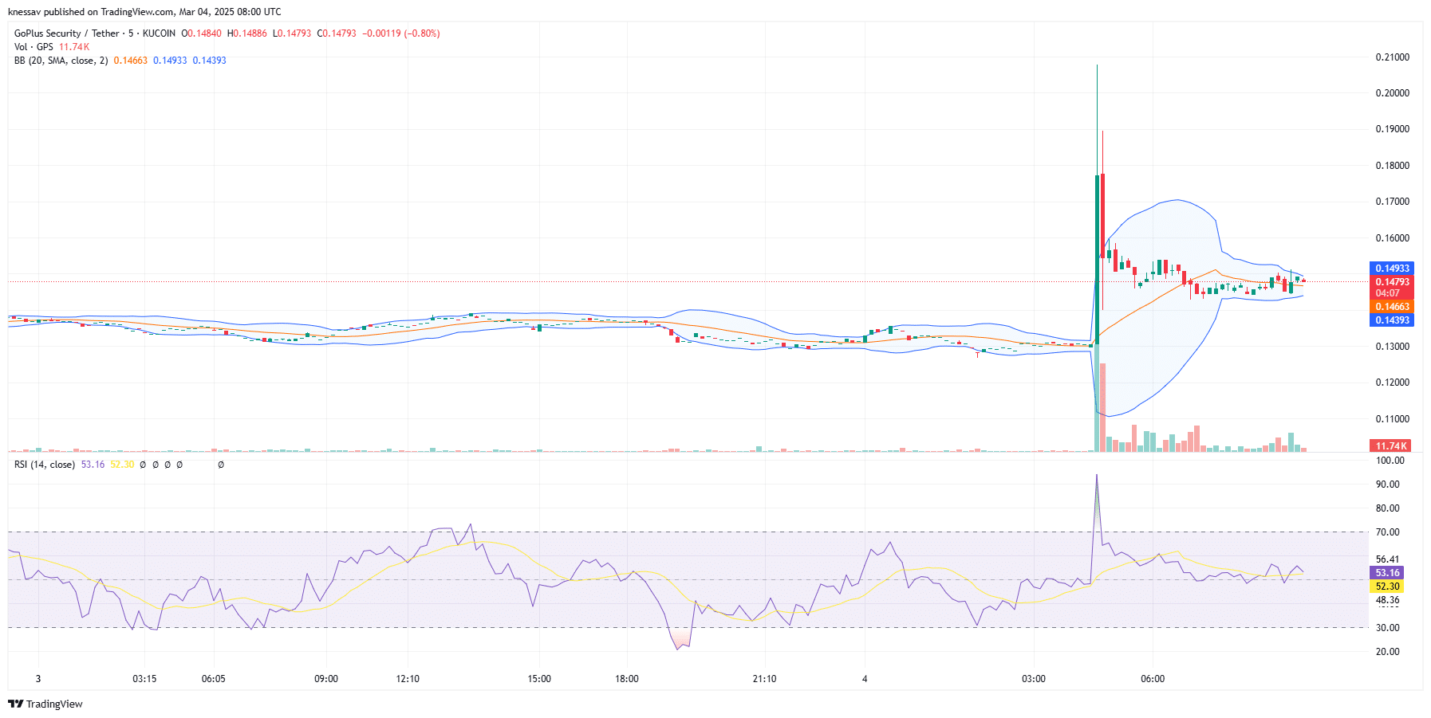Click the published header line with the date

144,12
